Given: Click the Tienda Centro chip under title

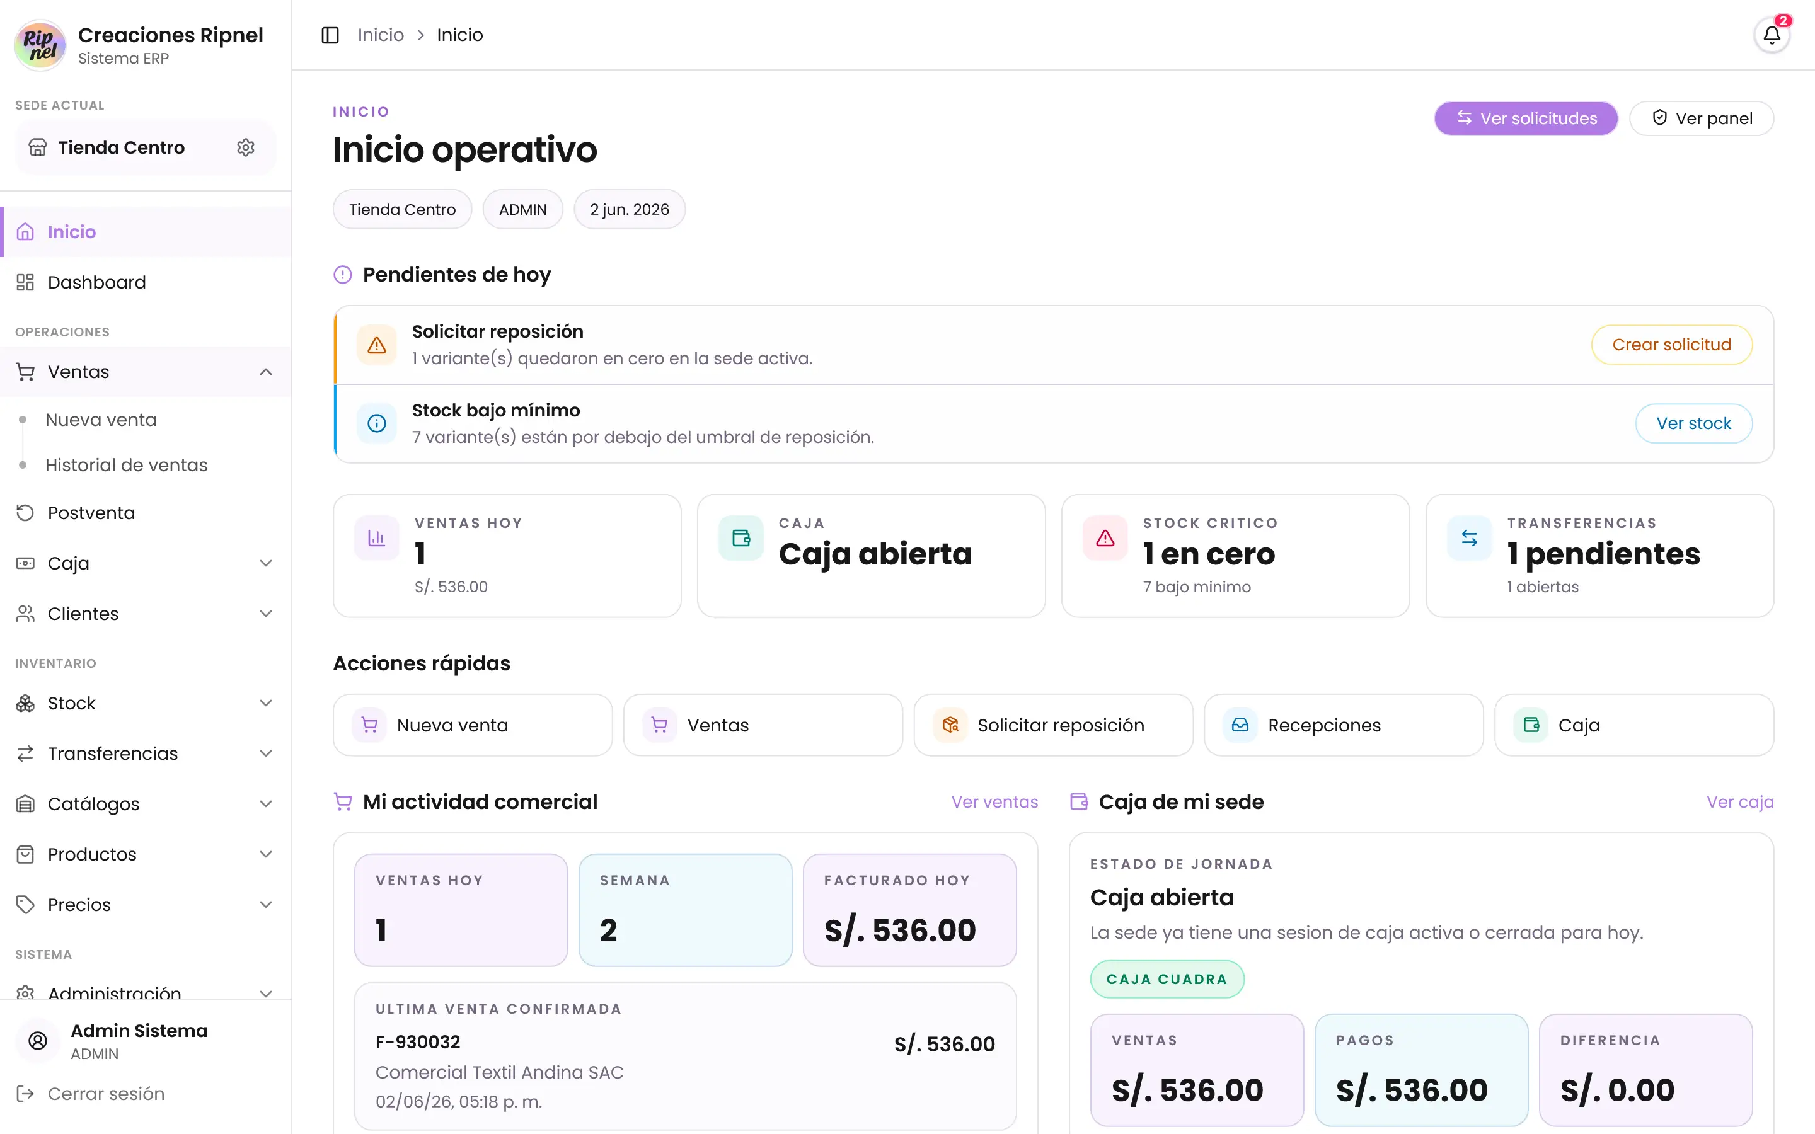Looking at the screenshot, I should tap(402, 209).
